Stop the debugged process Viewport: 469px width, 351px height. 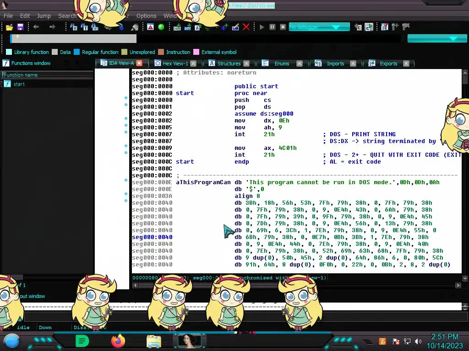tap(283, 27)
